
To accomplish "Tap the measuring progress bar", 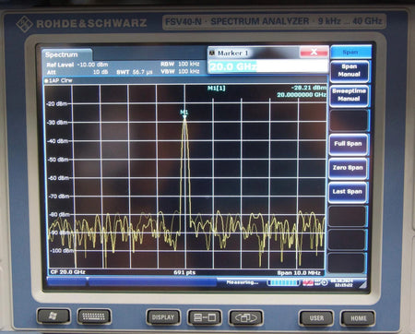I will click(x=283, y=282).
